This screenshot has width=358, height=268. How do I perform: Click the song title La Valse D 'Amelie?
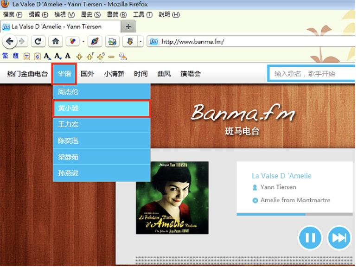(281, 176)
